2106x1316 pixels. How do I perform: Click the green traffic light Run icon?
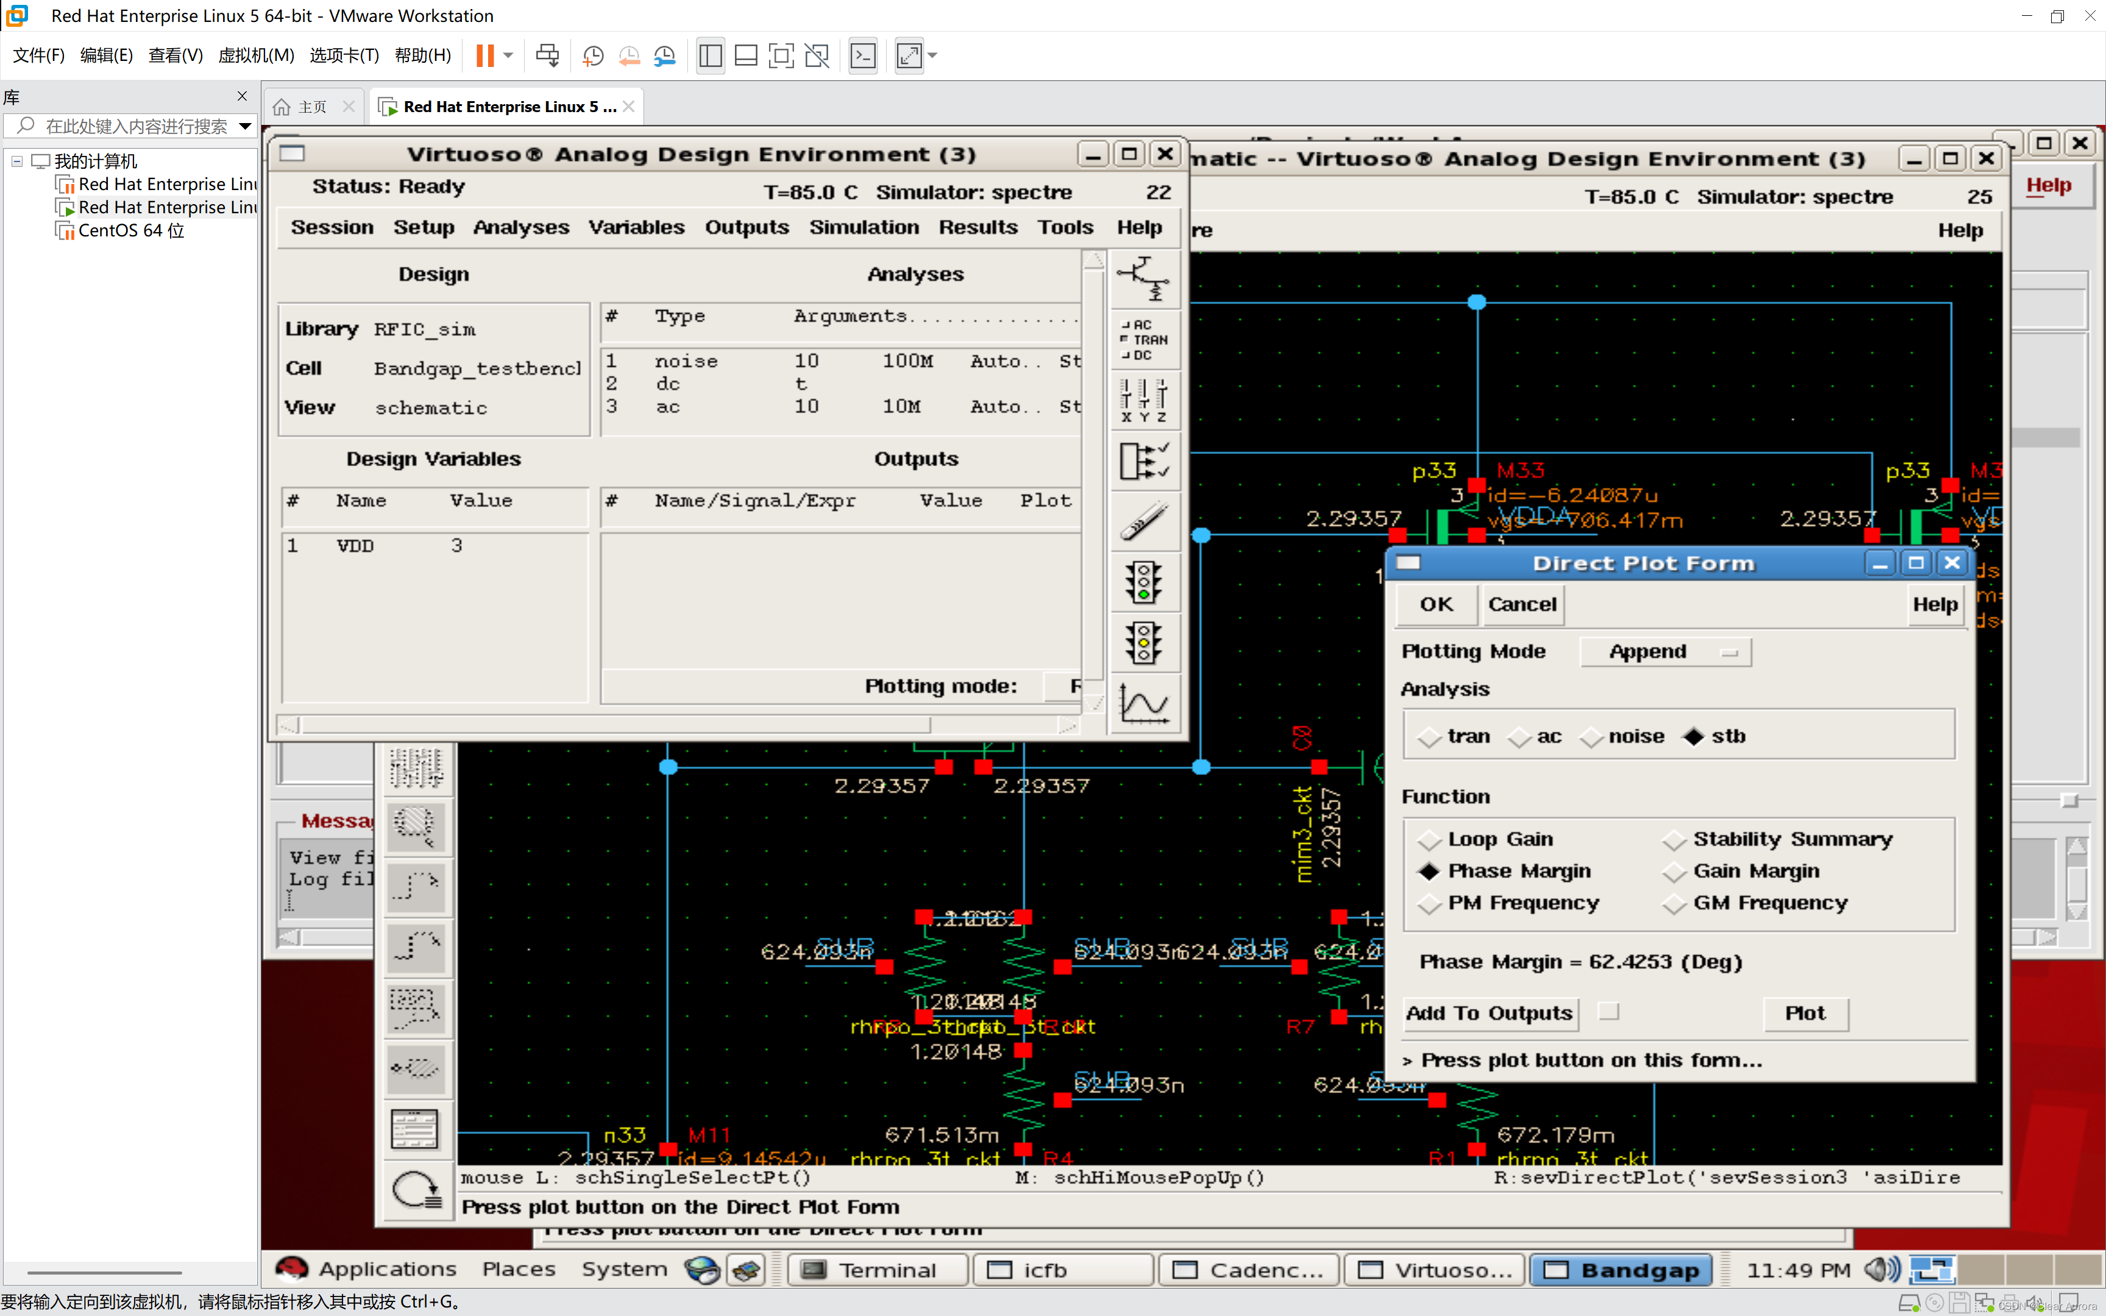point(1144,582)
